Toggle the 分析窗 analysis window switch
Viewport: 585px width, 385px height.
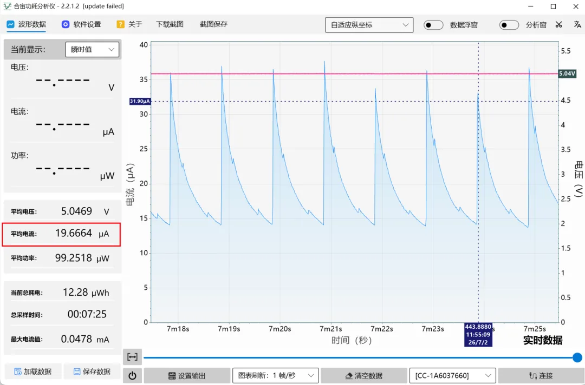tap(509, 25)
